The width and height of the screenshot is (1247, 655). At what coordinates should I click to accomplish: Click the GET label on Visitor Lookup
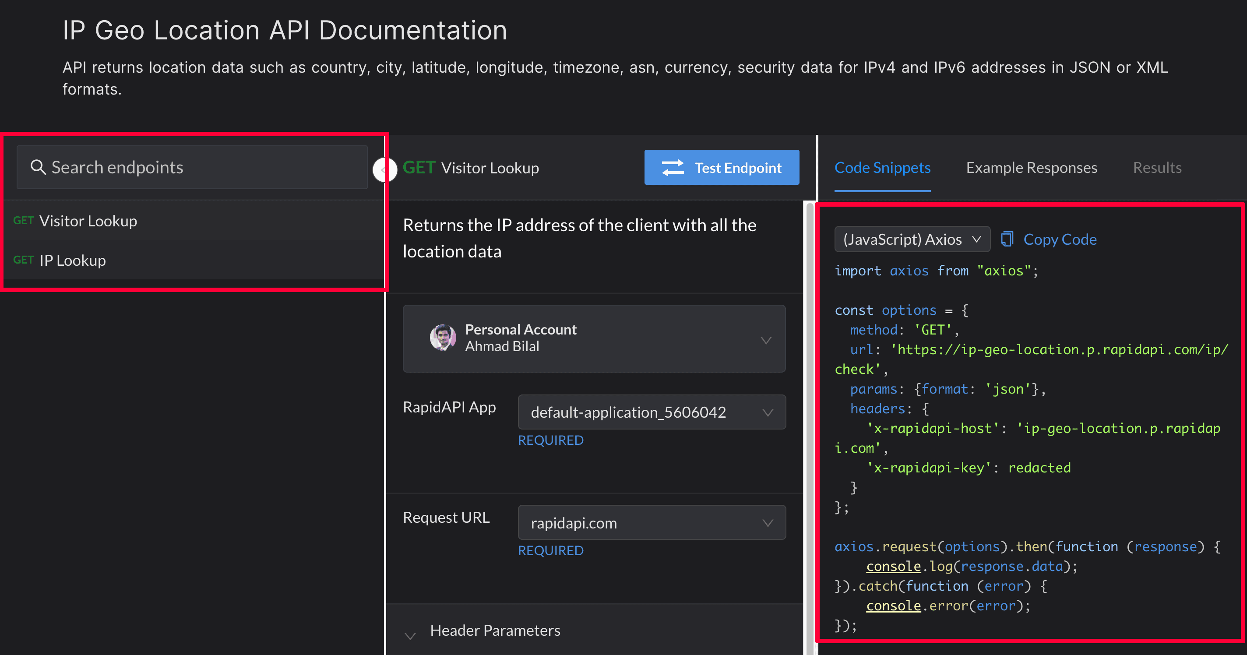[x=25, y=220]
